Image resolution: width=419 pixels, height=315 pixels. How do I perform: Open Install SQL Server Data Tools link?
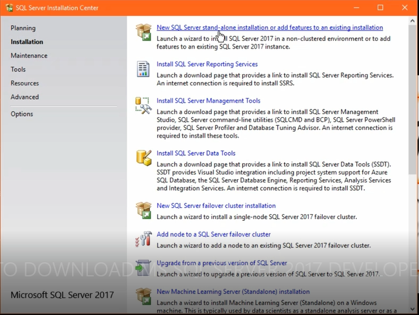pos(196,153)
